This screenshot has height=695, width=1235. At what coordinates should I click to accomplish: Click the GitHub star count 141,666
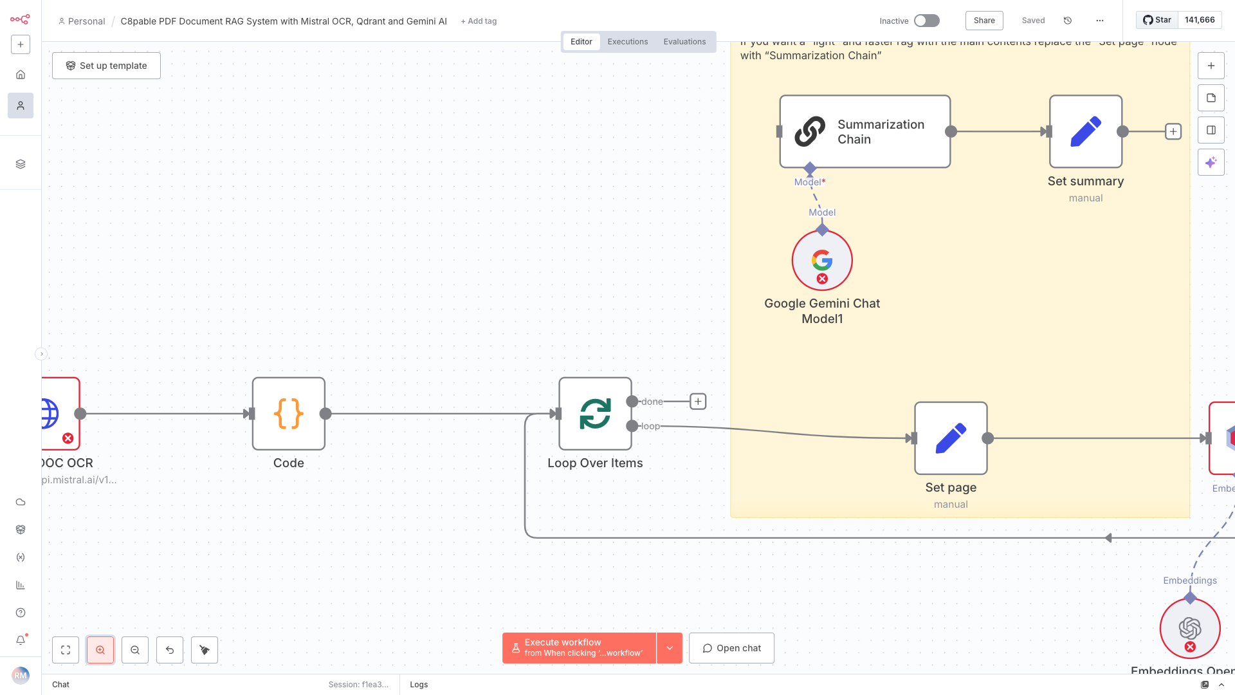1200,20
